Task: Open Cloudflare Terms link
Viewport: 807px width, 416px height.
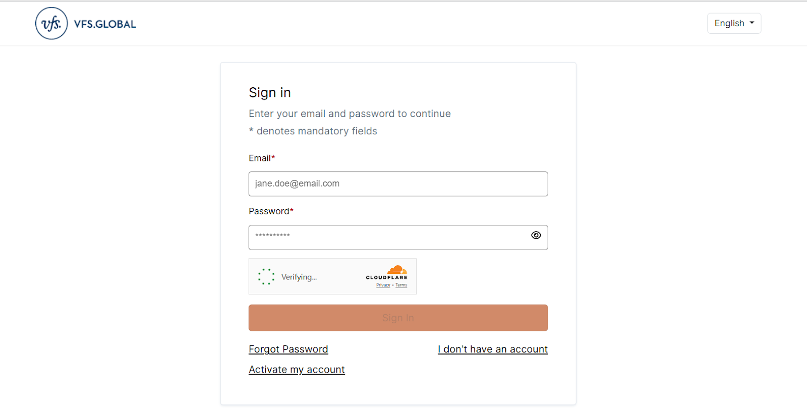Action: [401, 285]
